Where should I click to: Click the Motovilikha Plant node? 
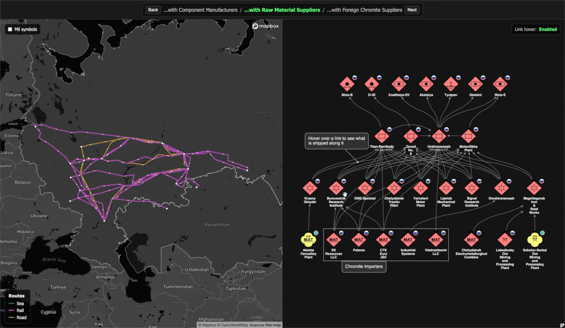[468, 136]
